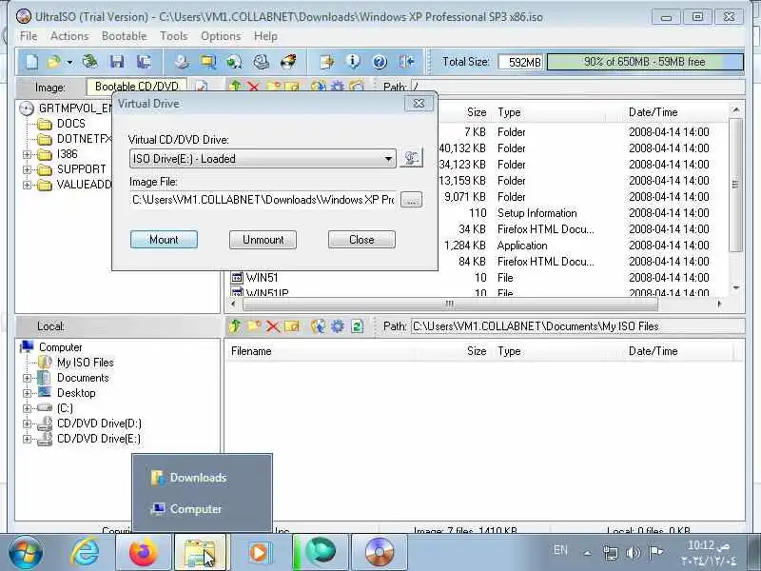Click the Unmount button
The width and height of the screenshot is (761, 571).
pos(263,240)
